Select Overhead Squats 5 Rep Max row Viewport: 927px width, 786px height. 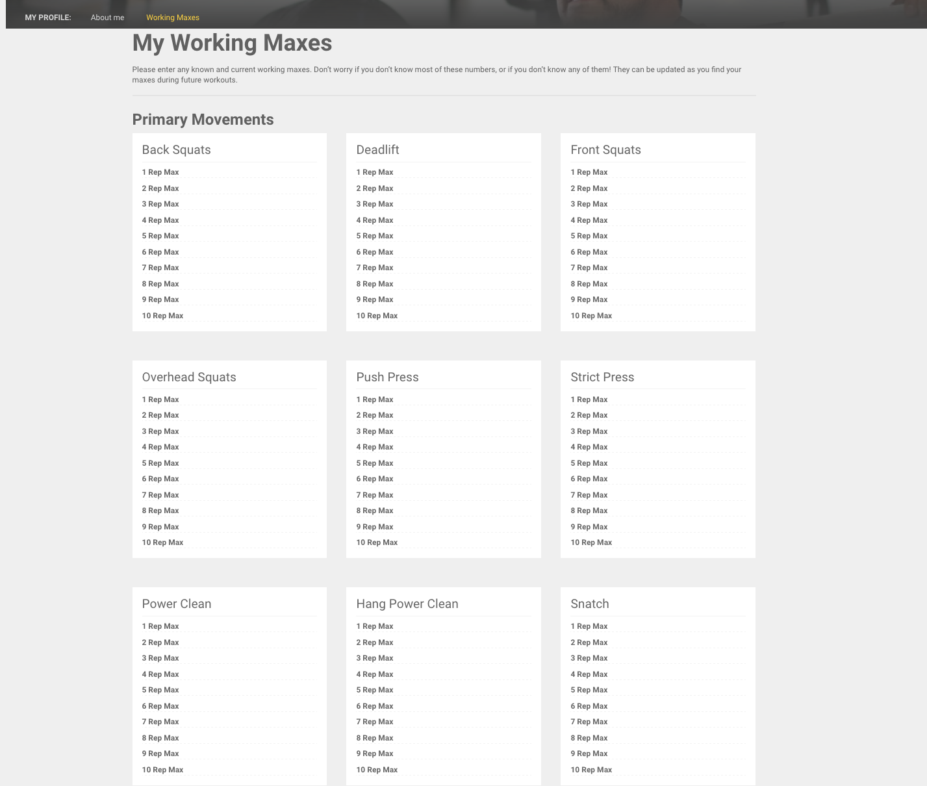click(x=229, y=463)
